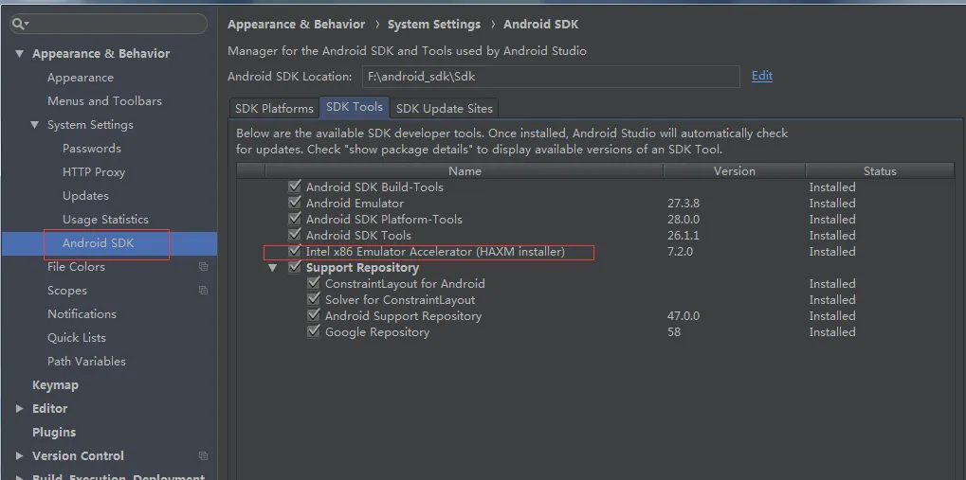
Task: Open the SDK Update Sites tab
Action: point(445,108)
